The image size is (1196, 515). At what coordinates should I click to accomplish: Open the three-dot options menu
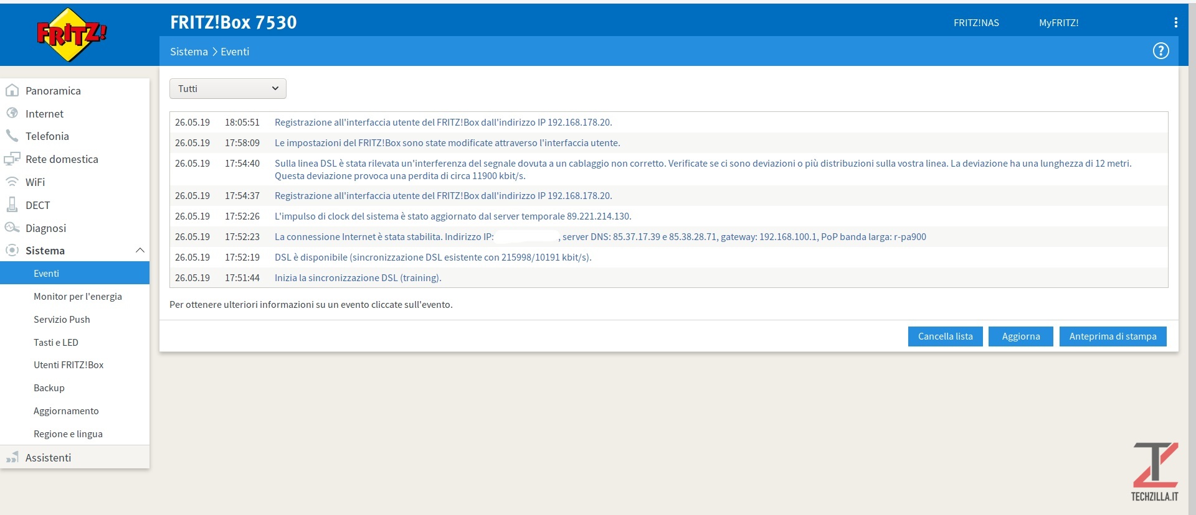tap(1175, 22)
